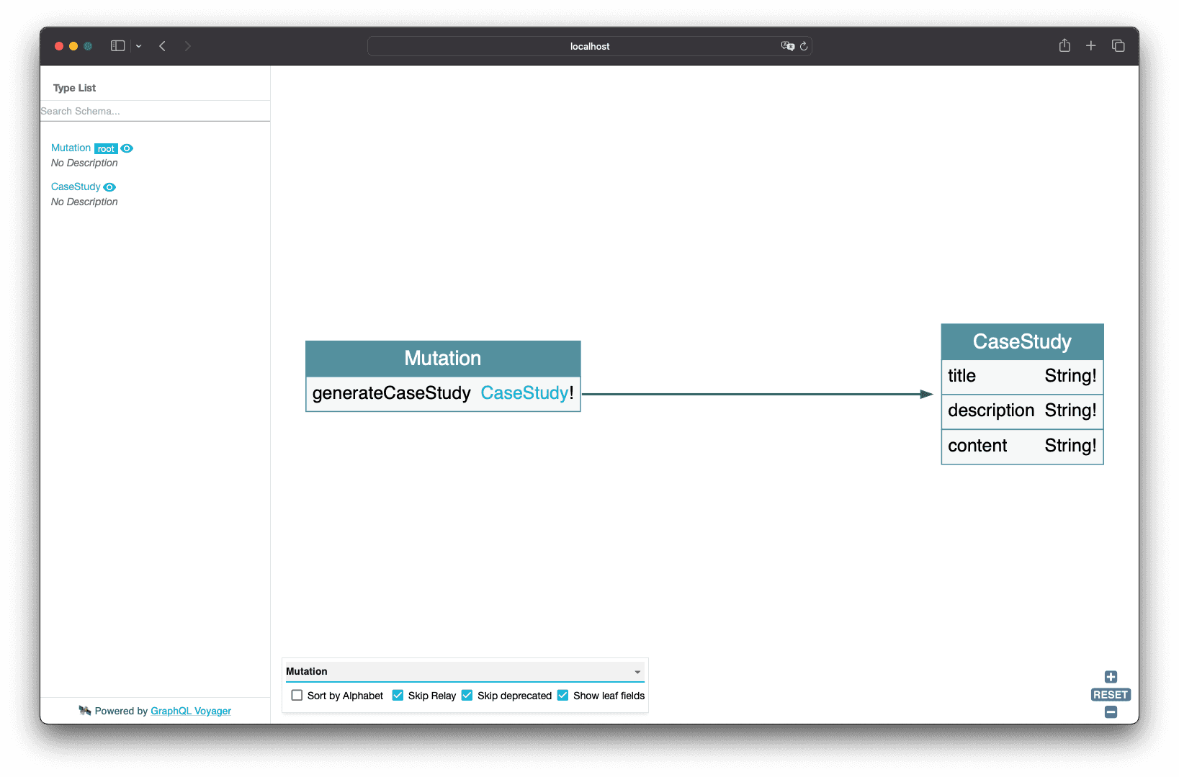Click the zoom out minus icon
This screenshot has height=777, width=1179.
(x=1111, y=712)
